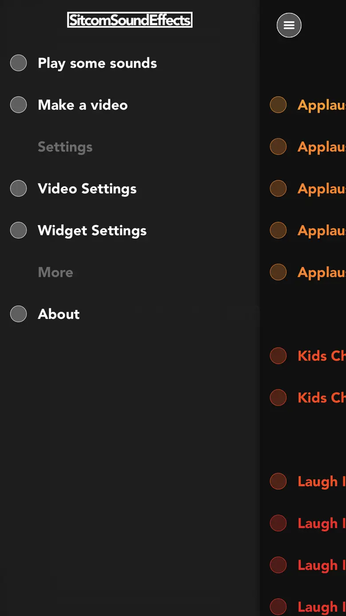
Task: Play the last orange Applause sound label
Action: 322,273
